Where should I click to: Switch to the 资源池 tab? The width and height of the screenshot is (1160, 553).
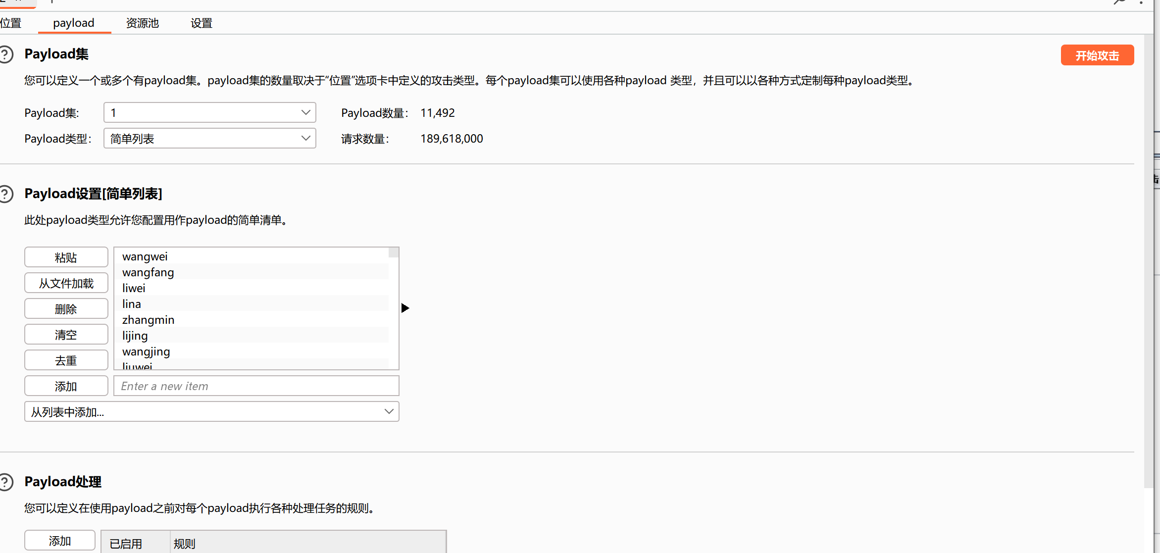(142, 23)
